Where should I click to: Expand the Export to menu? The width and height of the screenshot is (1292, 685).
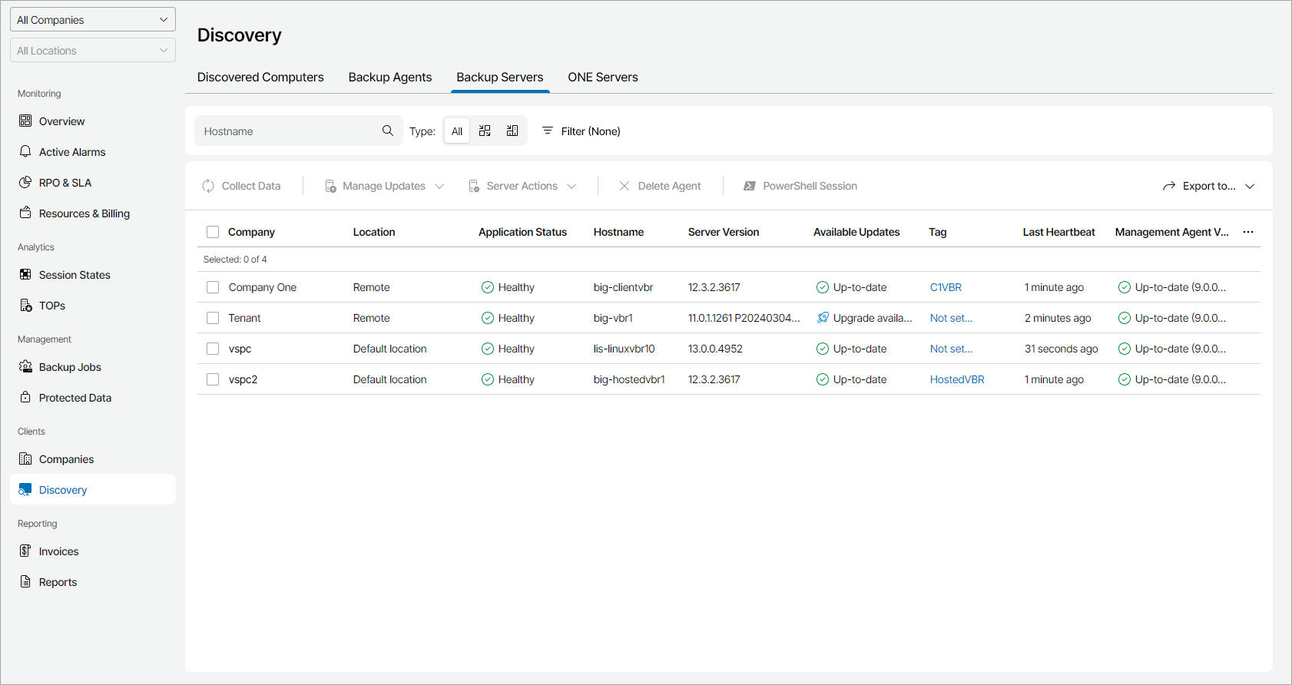pyautogui.click(x=1208, y=186)
